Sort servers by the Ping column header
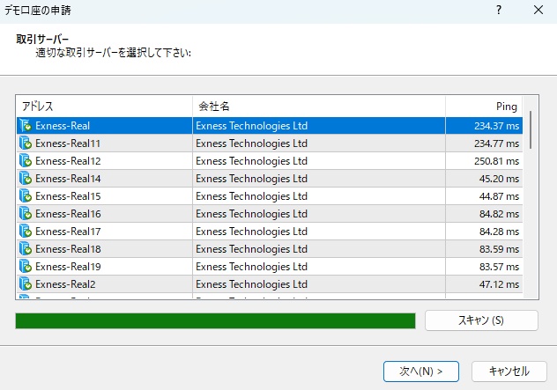The width and height of the screenshot is (557, 390). [x=484, y=107]
